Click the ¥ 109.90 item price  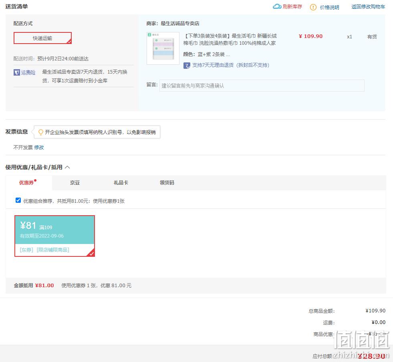[310, 36]
